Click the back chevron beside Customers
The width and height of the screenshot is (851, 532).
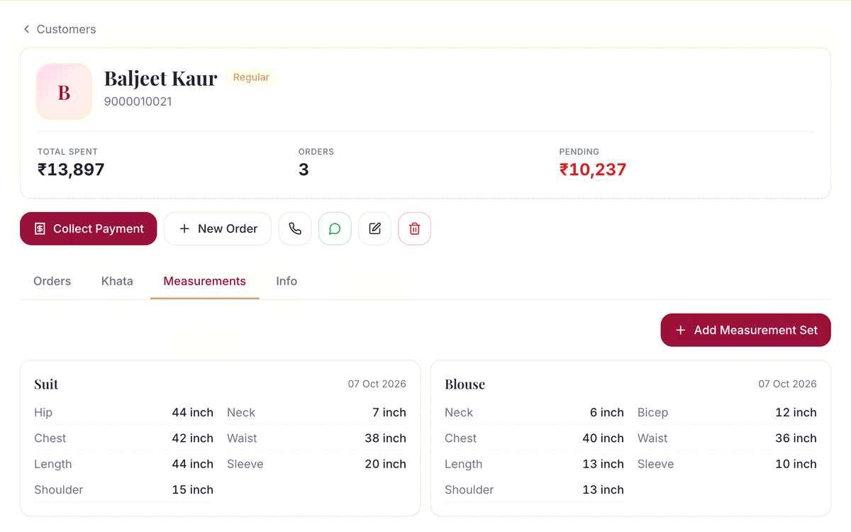tap(27, 29)
